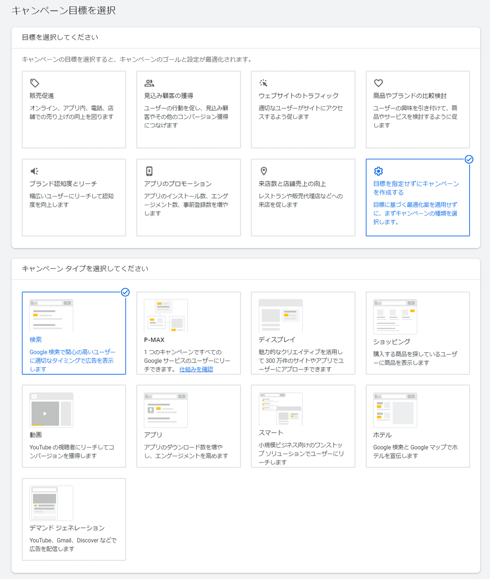
Task: Click description アプリのインストール数、エンゲージメント数
Action: click(x=186, y=204)
